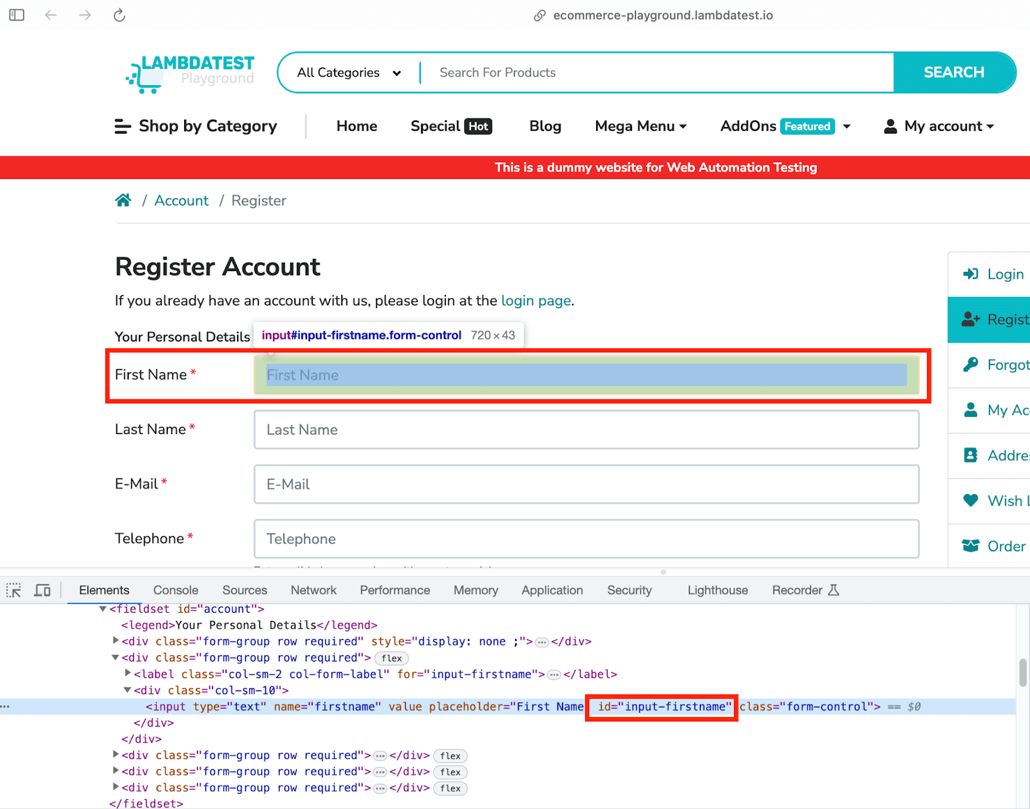
Task: Click the Wish List heart icon
Action: coord(971,500)
